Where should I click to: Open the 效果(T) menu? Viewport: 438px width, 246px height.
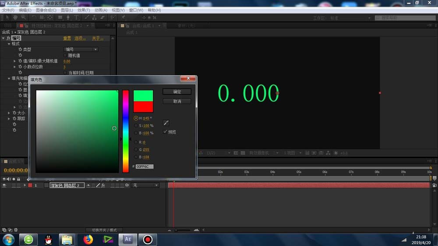pos(83,10)
